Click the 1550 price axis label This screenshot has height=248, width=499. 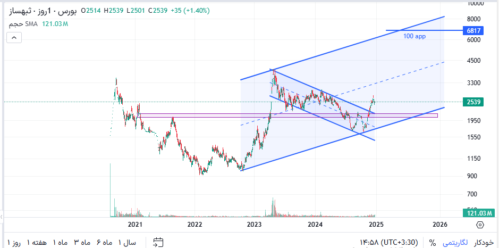click(473, 137)
